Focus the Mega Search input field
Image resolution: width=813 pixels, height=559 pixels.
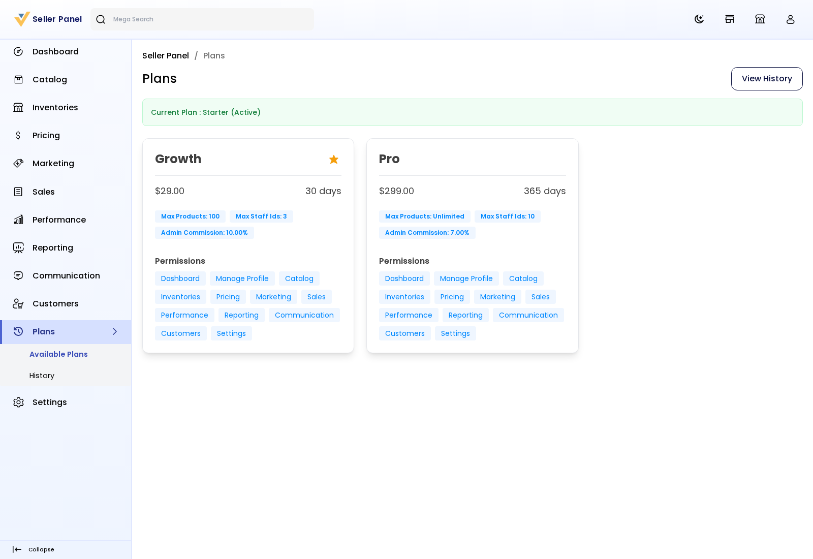coord(202,19)
